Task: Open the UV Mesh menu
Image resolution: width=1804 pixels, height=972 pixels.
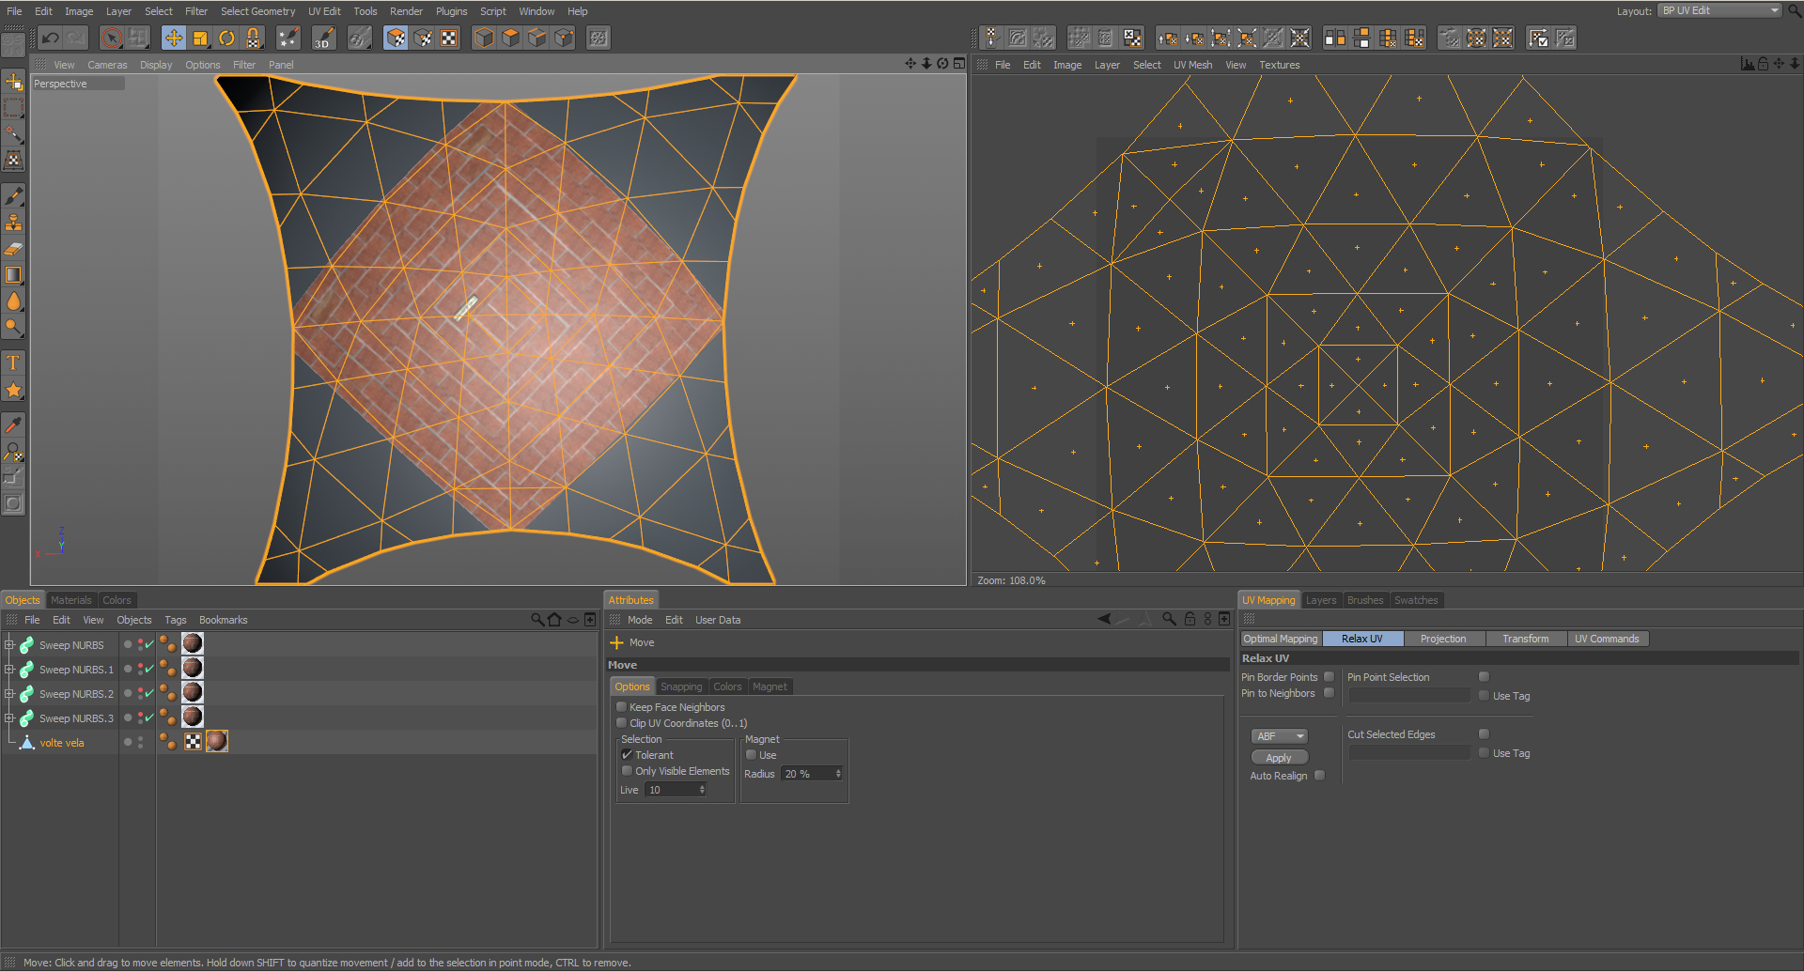Action: [1191, 65]
